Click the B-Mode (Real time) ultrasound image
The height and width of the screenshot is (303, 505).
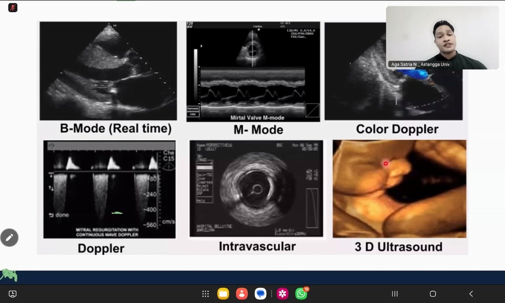[x=108, y=70]
